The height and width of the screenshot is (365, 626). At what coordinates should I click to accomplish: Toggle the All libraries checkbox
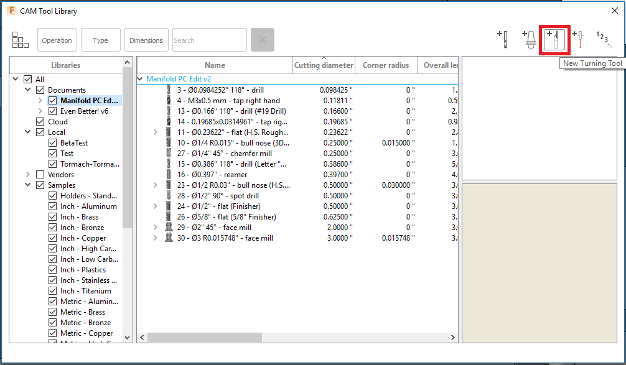[28, 80]
